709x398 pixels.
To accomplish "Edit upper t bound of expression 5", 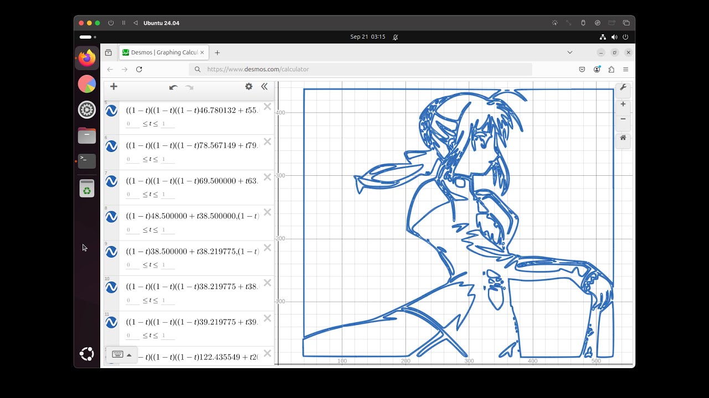I will (x=168, y=124).
